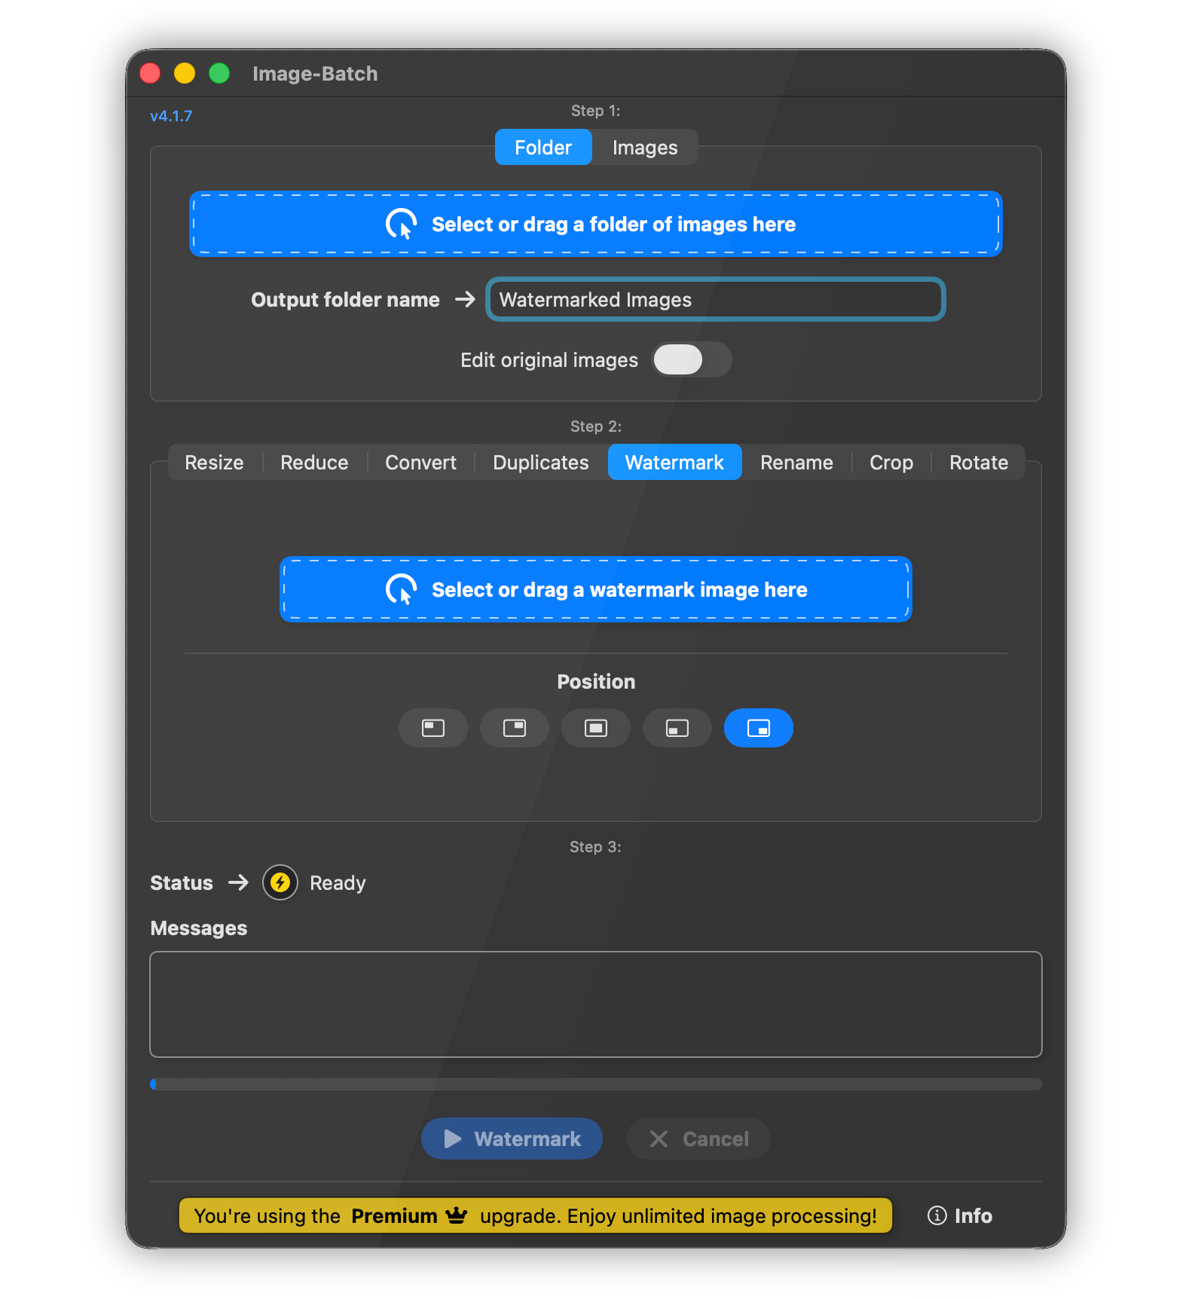Maximize the Image-Batch window

pos(219,73)
